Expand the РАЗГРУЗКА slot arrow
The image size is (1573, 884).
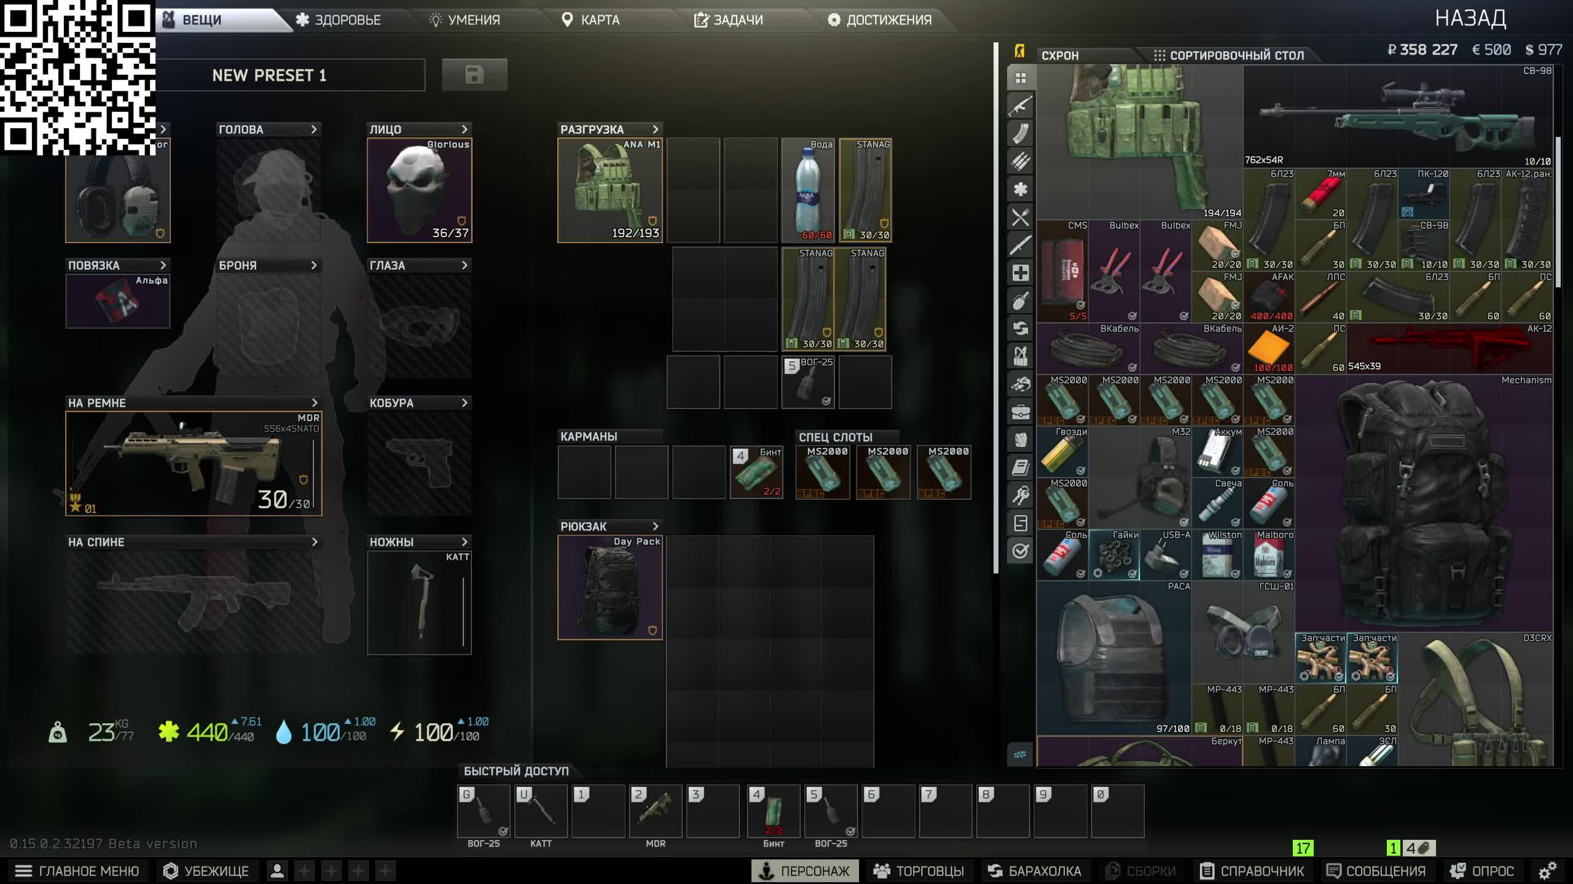[655, 130]
